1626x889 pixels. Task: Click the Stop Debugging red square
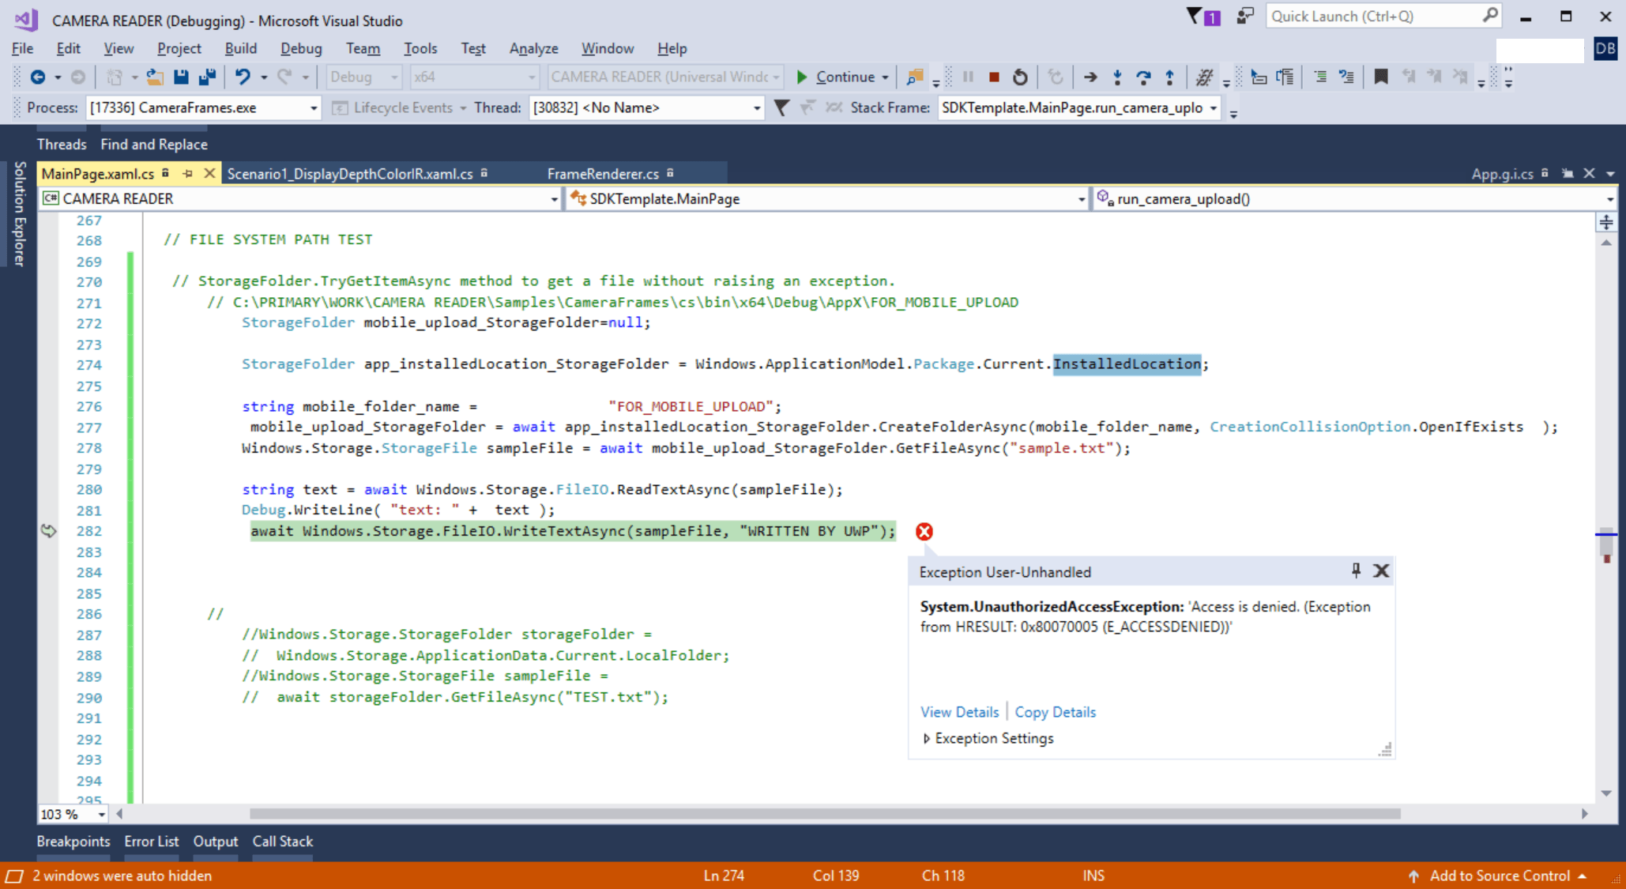[994, 77]
